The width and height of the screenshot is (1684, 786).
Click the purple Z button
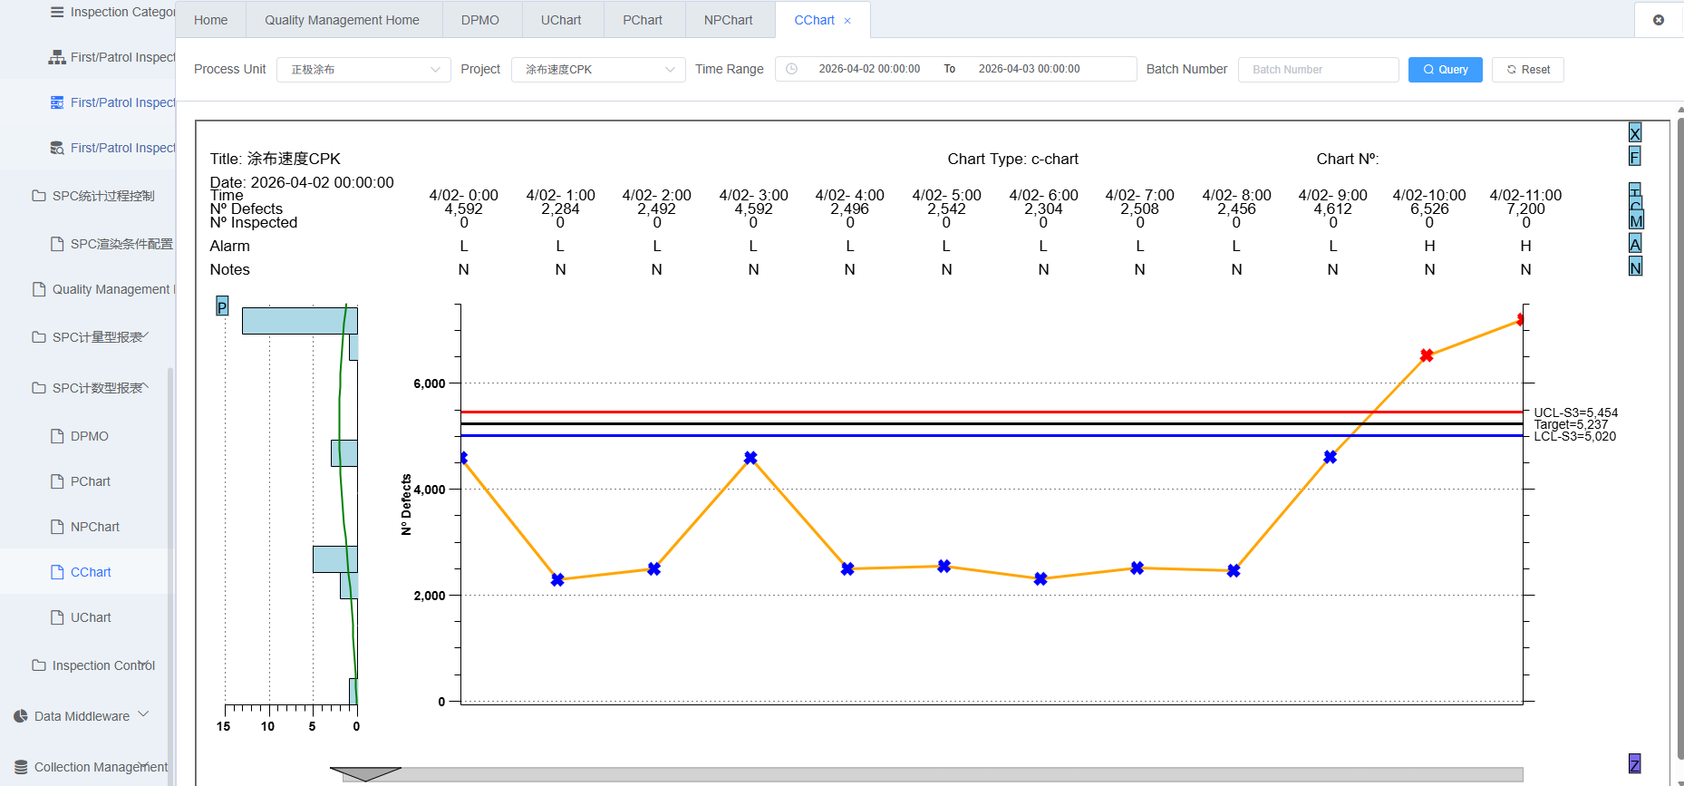click(x=1635, y=764)
